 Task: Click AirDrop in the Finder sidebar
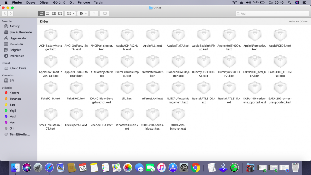15,26
